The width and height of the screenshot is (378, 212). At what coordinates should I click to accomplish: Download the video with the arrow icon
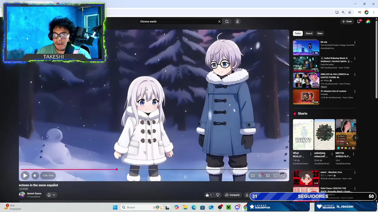click(x=247, y=195)
